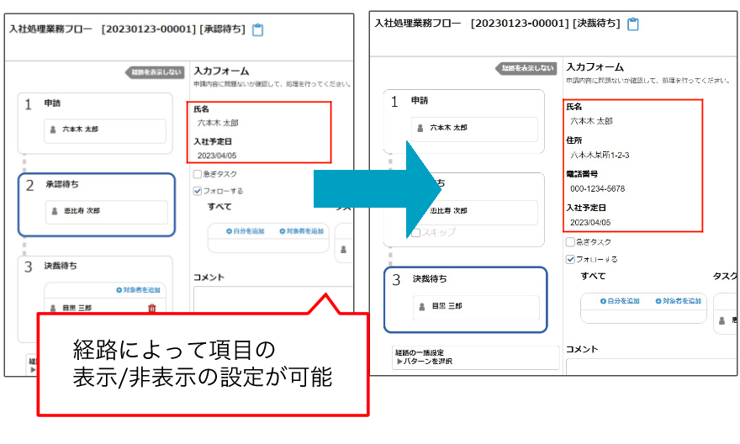
Task: Click 入力フォーム heading in right window
Action: [x=595, y=67]
